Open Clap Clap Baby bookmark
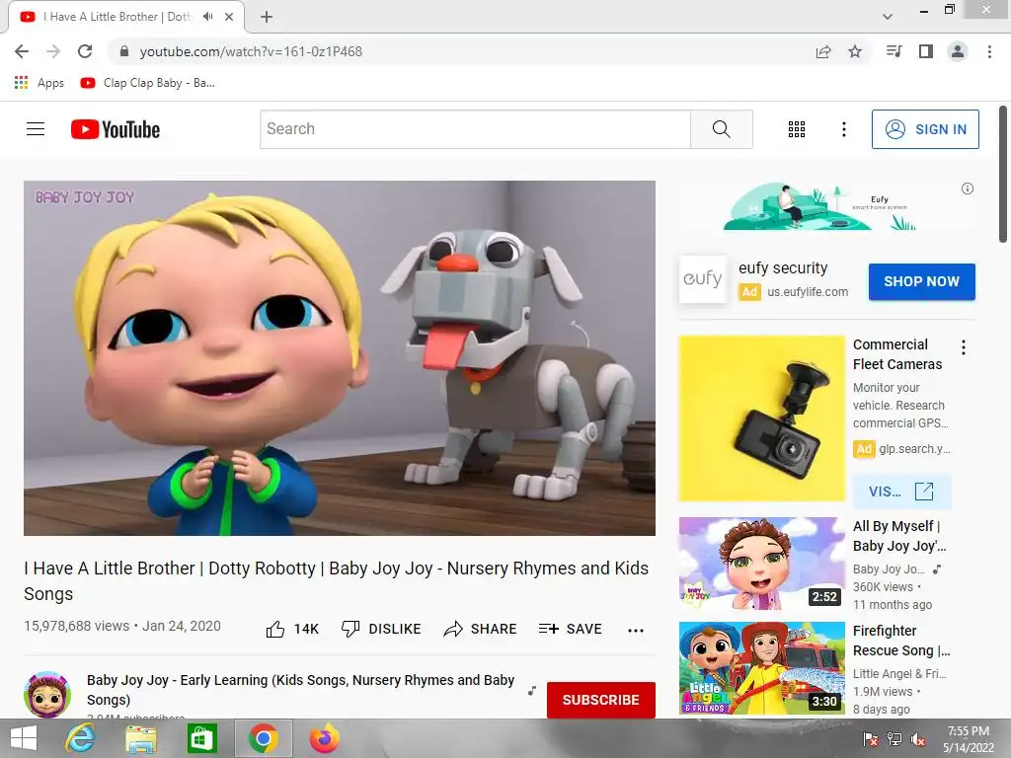1011x758 pixels. tap(147, 83)
